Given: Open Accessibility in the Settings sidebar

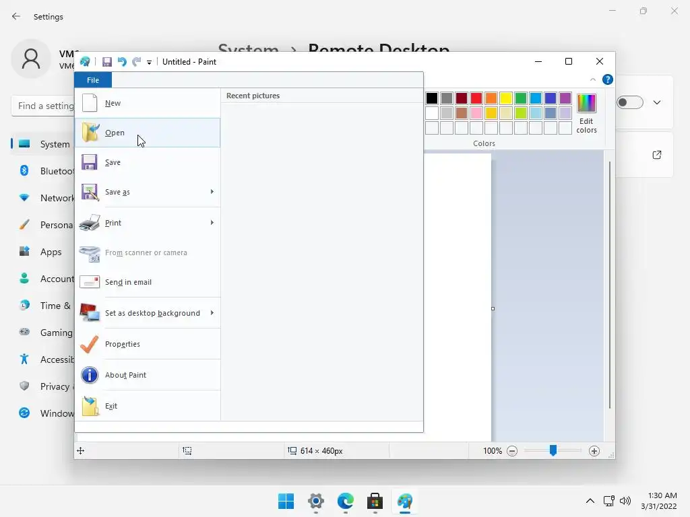Looking at the screenshot, I should coord(42,359).
